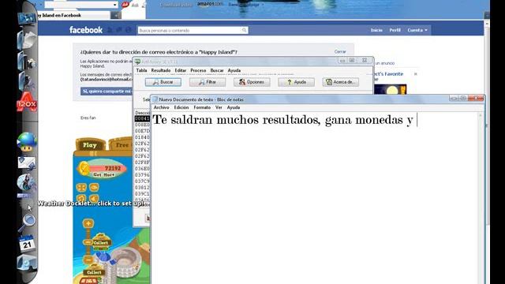Collect from the building near the minus button
505x284 pixels.
point(94,272)
